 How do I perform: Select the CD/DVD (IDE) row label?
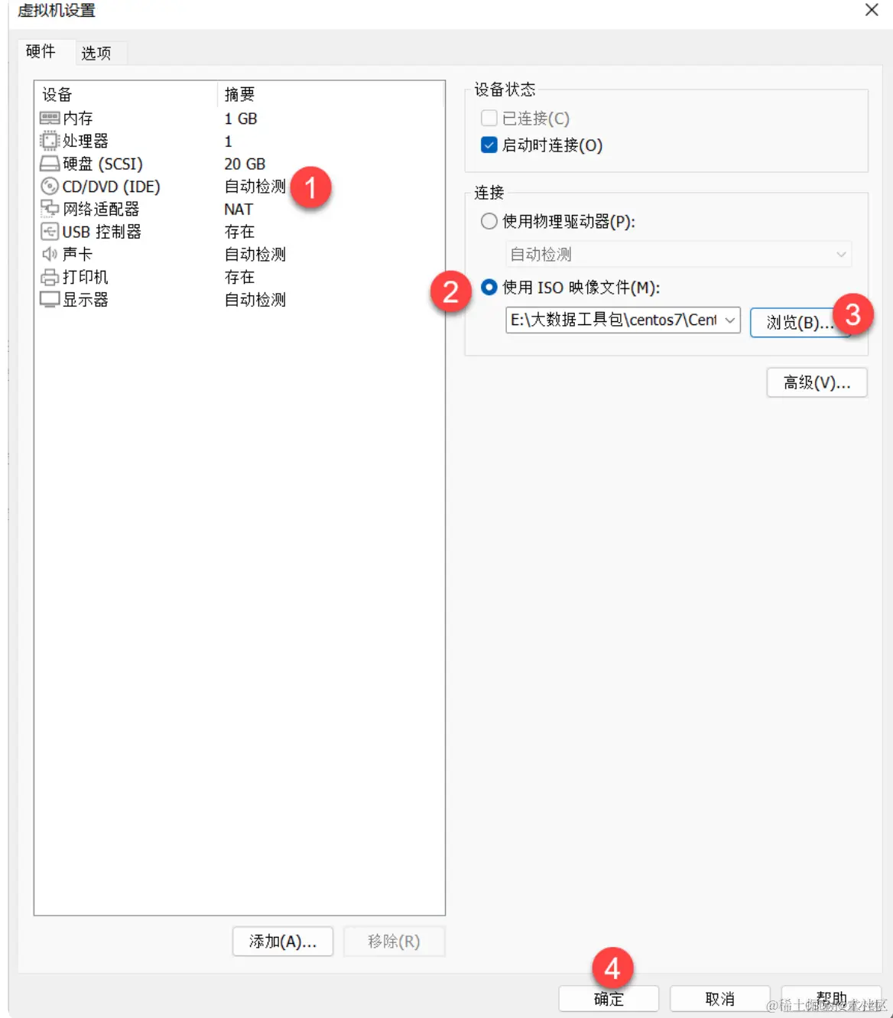112,186
